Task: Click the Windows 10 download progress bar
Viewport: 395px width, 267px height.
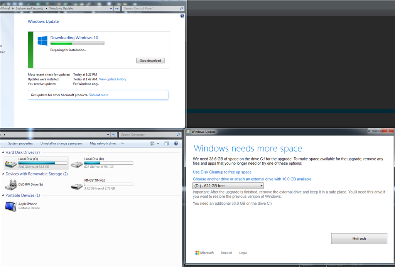Action: click(x=77, y=43)
